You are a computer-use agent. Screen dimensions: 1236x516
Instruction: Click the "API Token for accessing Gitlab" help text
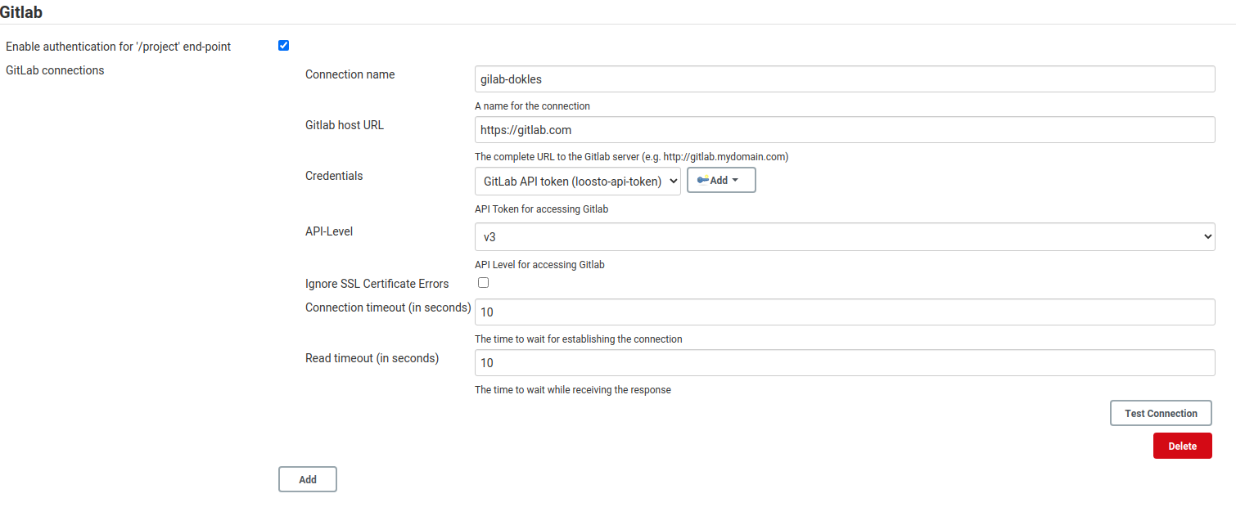point(541,209)
